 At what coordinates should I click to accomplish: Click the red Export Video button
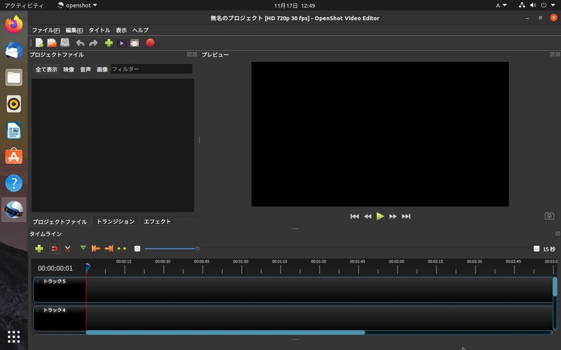[x=150, y=43]
